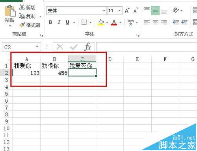Increase font size with the larger A icon
This screenshot has width=197, height=151.
[x=127, y=11]
